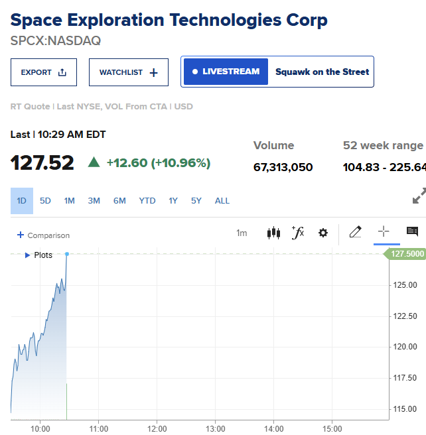
Task: Add stock with WATCHLIST button
Action: pyautogui.click(x=129, y=72)
